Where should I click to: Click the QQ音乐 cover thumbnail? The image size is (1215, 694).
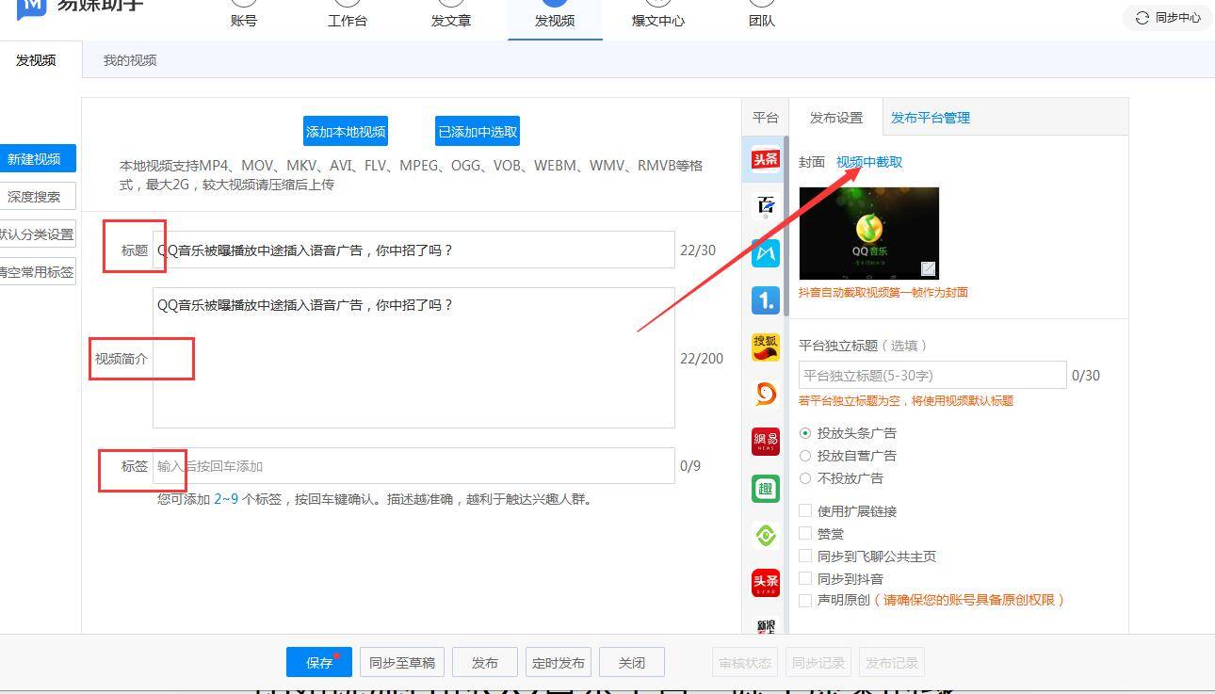868,234
